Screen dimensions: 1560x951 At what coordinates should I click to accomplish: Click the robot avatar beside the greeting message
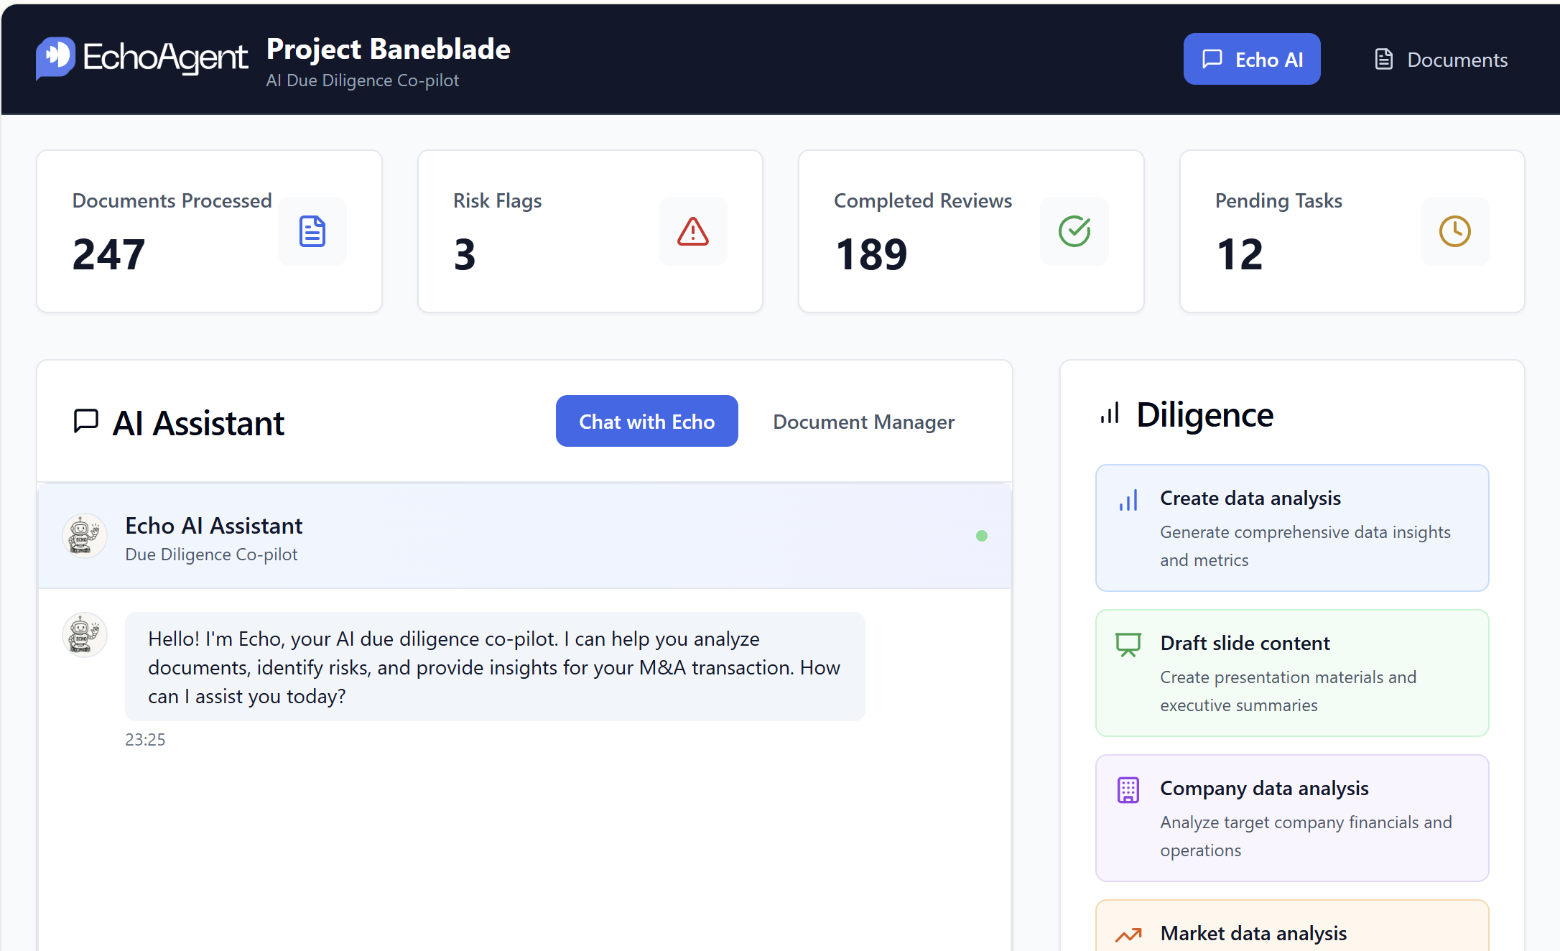coord(85,635)
